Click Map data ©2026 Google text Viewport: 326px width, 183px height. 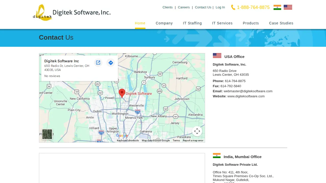156,141
